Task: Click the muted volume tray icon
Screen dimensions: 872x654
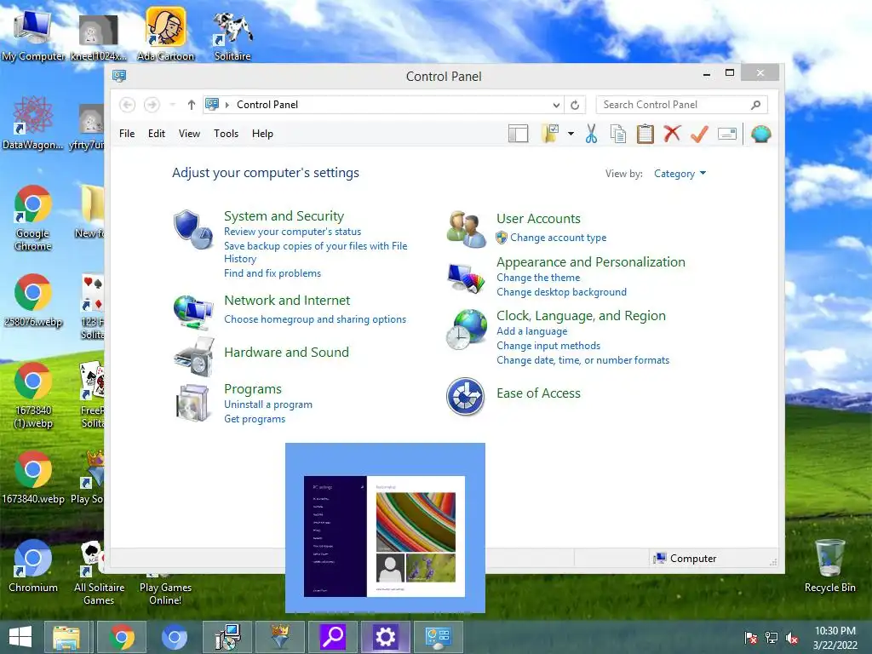Action: [x=792, y=638]
